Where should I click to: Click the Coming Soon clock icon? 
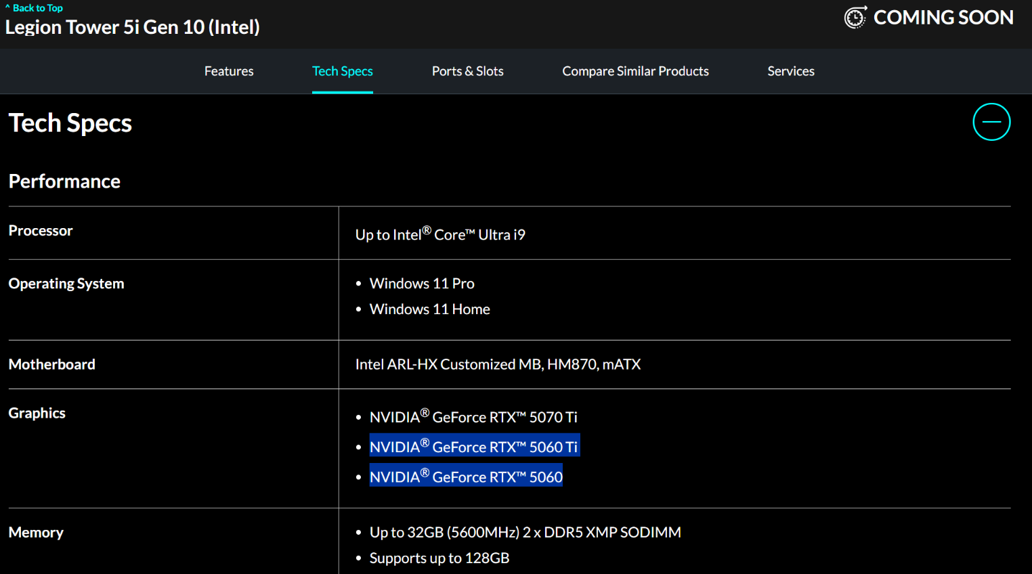pyautogui.click(x=855, y=18)
